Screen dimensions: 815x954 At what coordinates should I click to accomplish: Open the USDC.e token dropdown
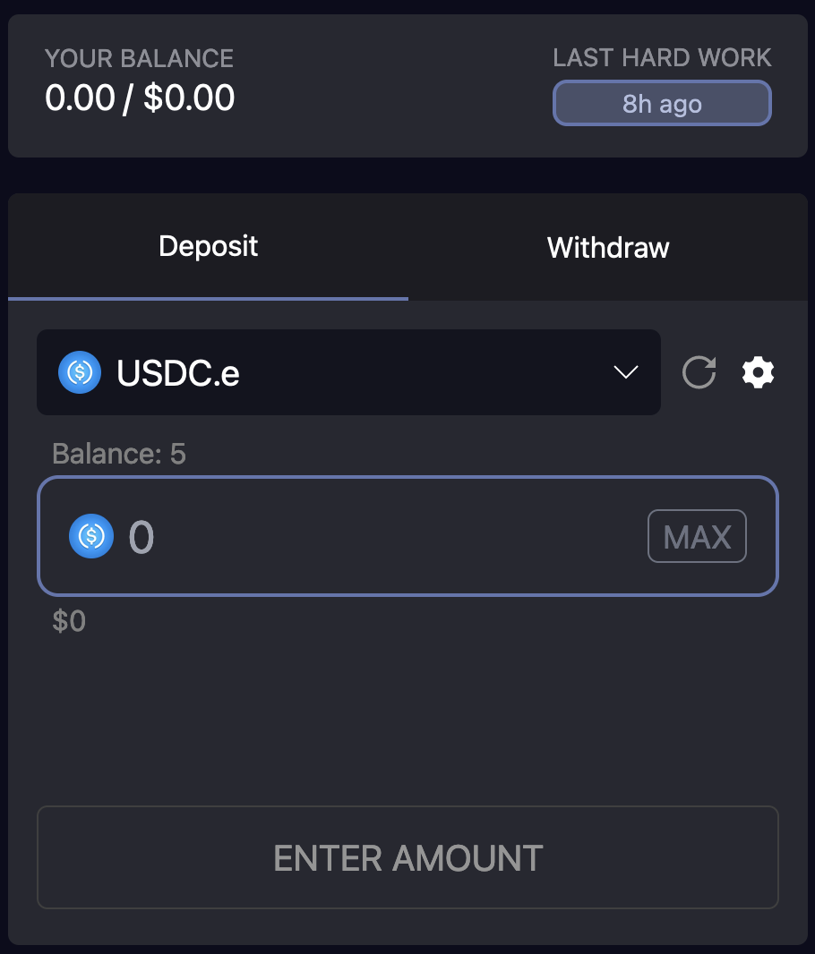tap(348, 372)
